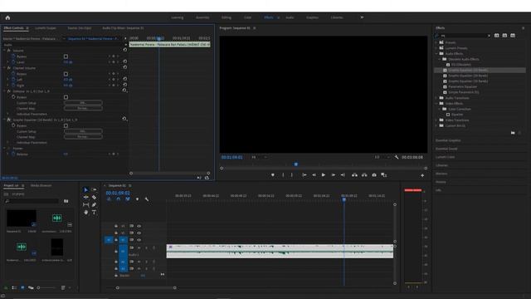
Task: Step forward one frame in Program Monitor
Action: [334, 175]
